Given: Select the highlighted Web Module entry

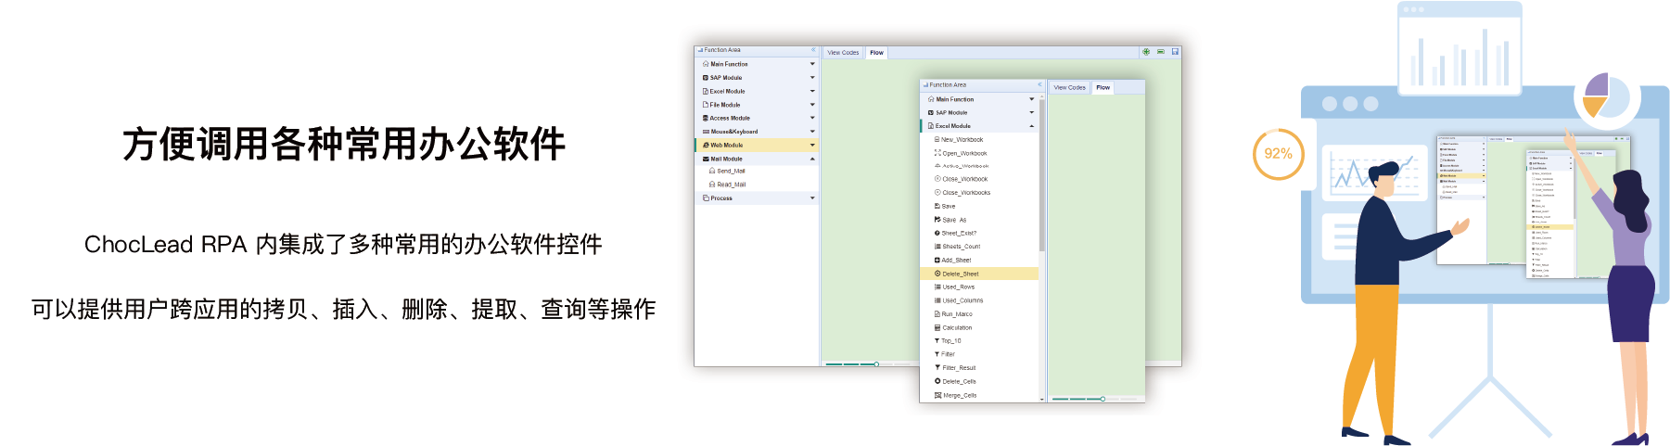Looking at the screenshot, I should pos(726,146).
